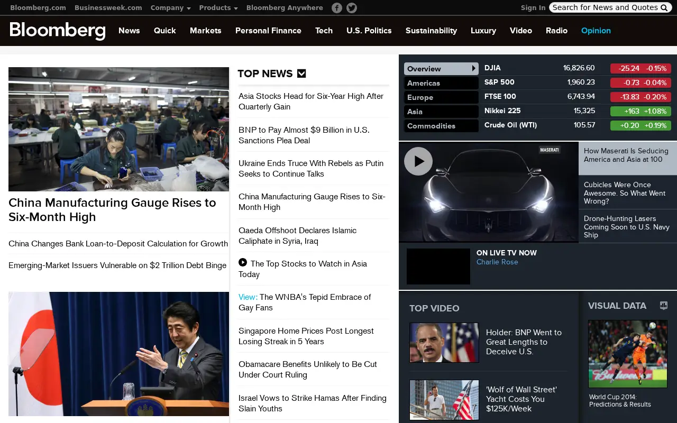677x423 pixels.
Task: Open the China factory workers photo
Action: [x=118, y=129]
